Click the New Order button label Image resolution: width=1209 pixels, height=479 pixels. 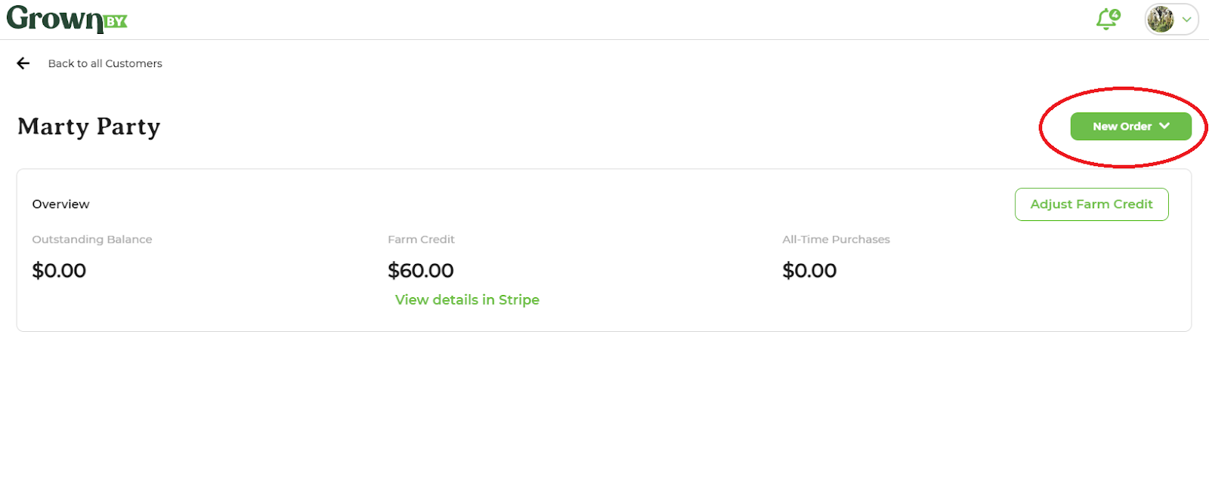pos(1122,127)
